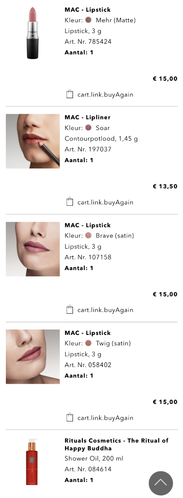Select the Brave (satin) color swatch
Image resolution: width=183 pixels, height=498 pixels.
(88, 235)
